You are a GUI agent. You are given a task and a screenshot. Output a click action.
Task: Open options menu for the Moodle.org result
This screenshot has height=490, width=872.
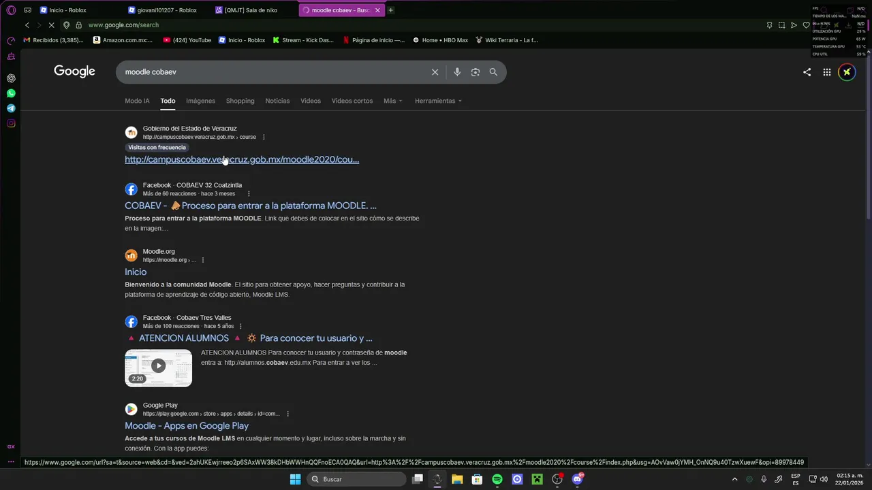(203, 260)
